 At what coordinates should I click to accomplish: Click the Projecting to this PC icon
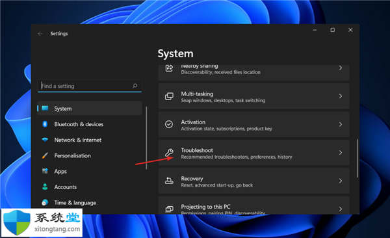click(169, 209)
